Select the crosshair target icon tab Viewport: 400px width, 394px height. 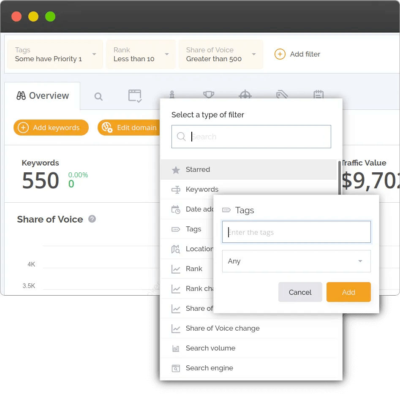pyautogui.click(x=245, y=96)
